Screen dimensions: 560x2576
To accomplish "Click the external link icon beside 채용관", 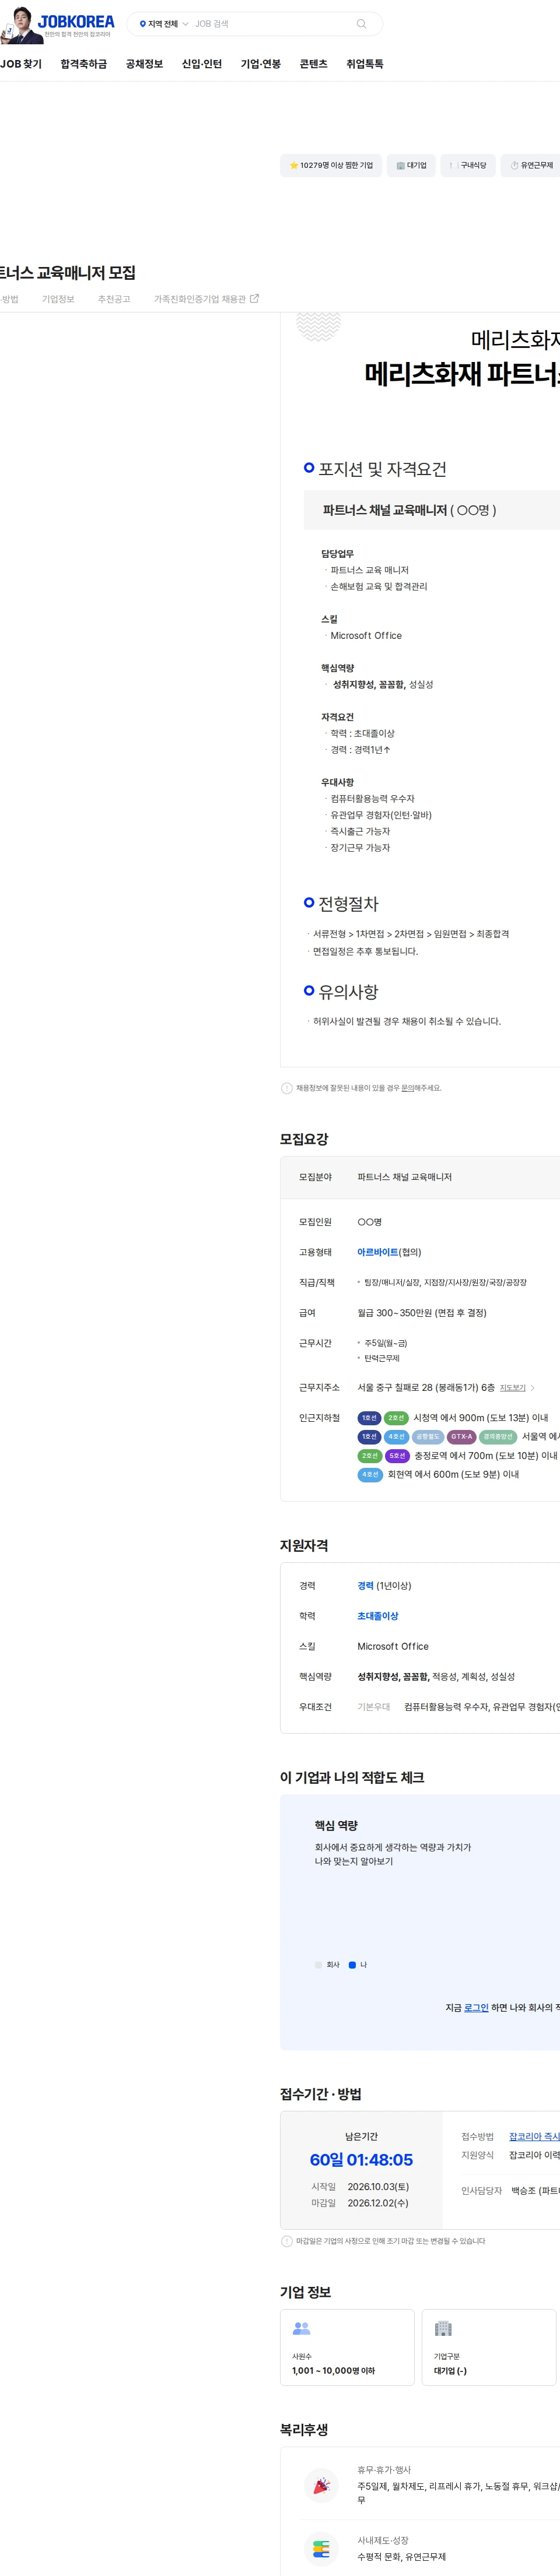I will (x=254, y=298).
